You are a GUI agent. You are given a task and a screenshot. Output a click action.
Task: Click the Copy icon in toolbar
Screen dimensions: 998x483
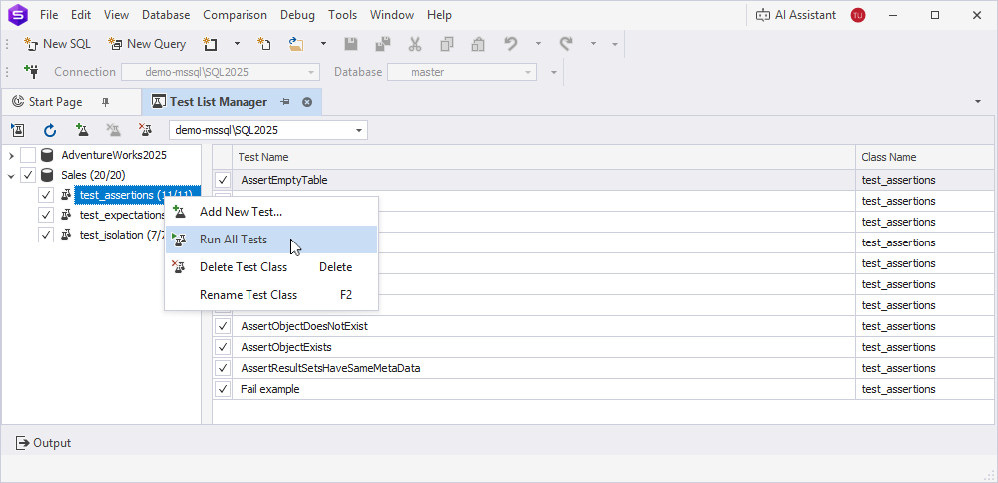447,44
